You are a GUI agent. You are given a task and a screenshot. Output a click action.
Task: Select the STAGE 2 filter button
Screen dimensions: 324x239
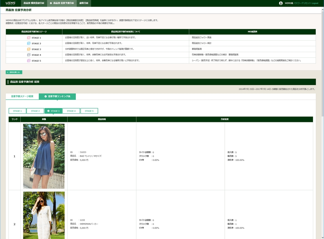[35, 111]
